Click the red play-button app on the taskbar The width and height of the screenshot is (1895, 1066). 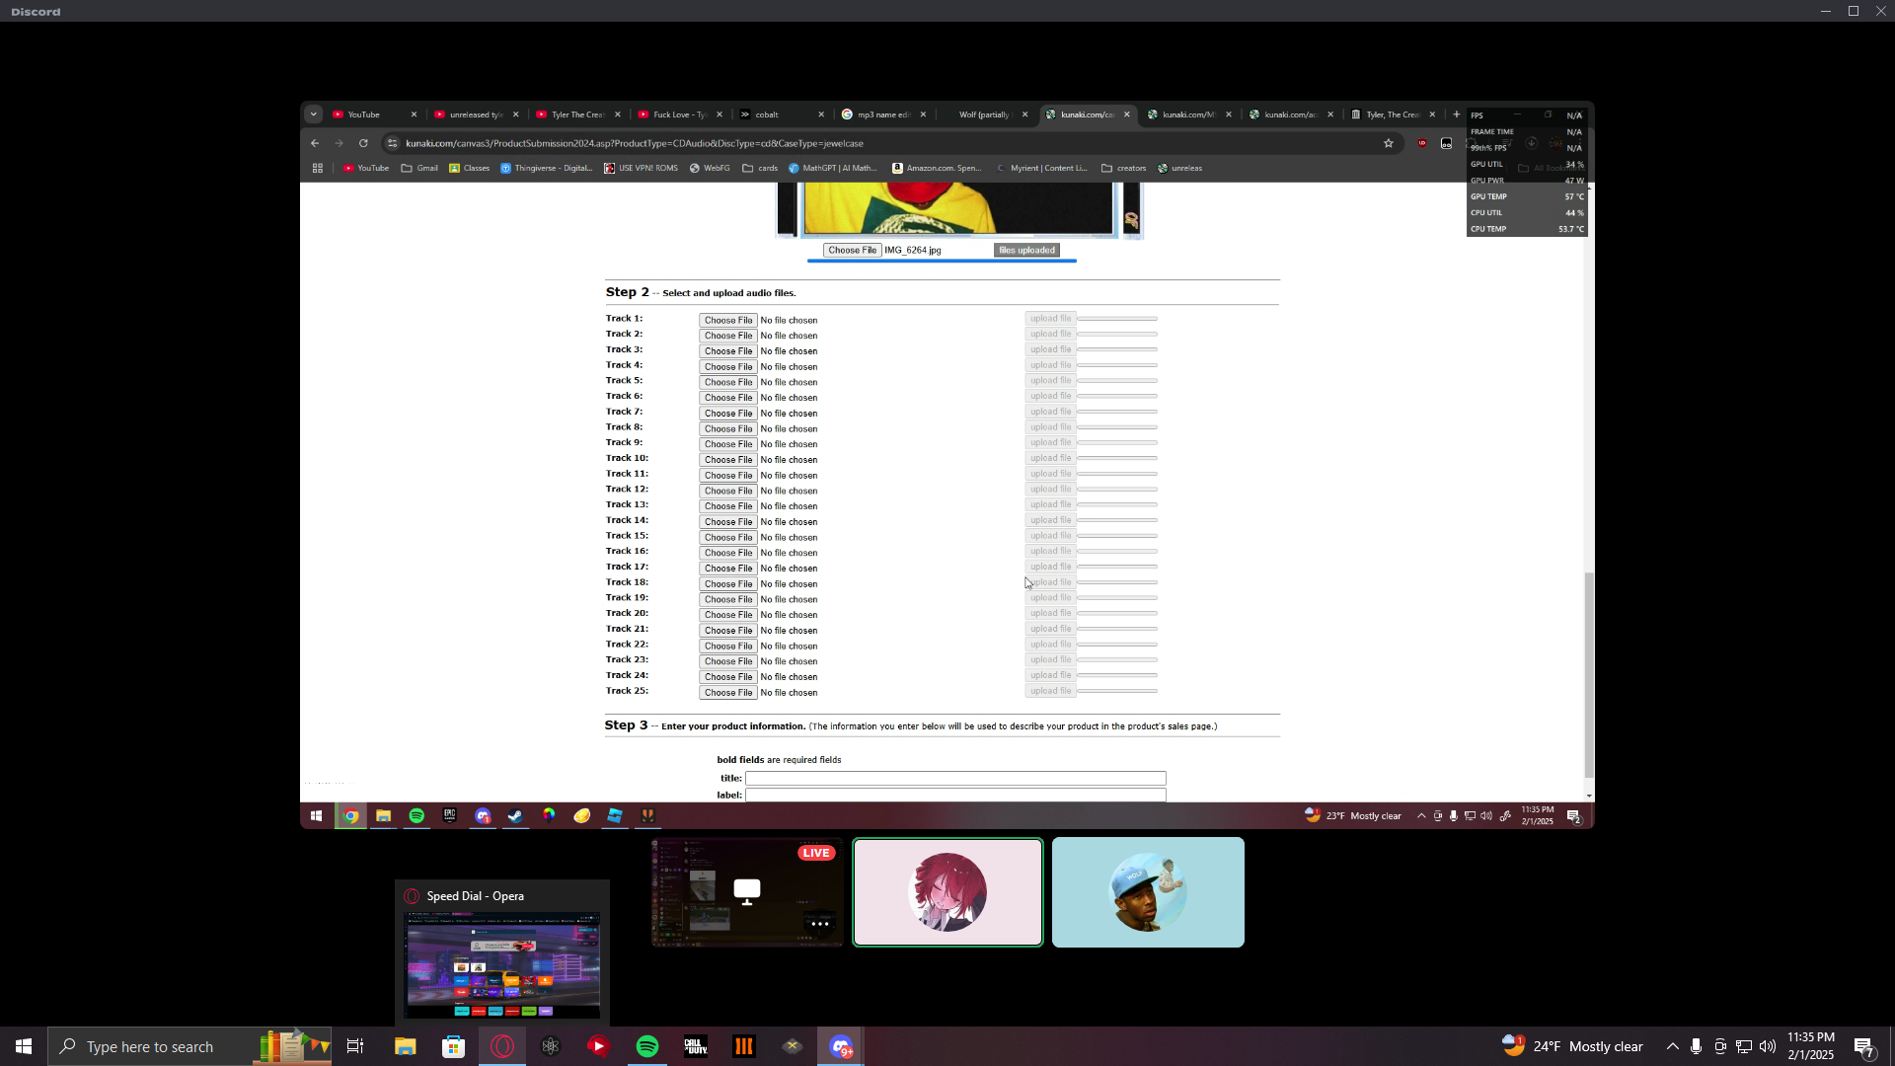(599, 1046)
